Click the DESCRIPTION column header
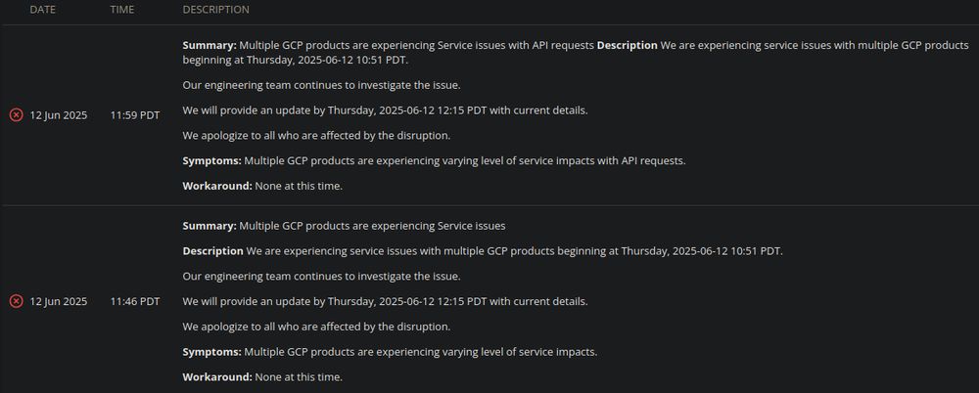 (216, 10)
